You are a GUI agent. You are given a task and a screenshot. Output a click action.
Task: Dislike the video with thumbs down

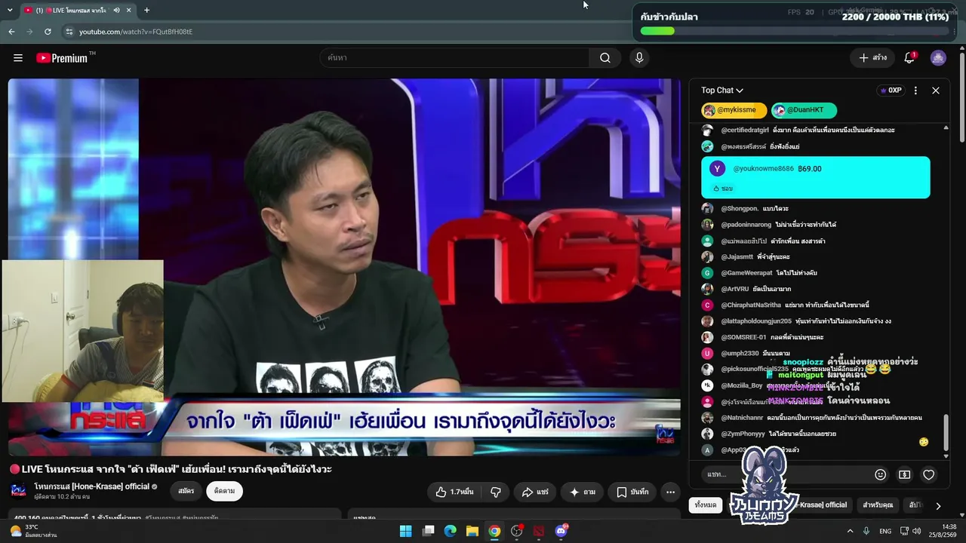click(x=496, y=492)
